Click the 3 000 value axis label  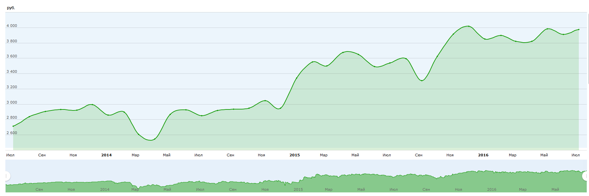click(x=12, y=102)
